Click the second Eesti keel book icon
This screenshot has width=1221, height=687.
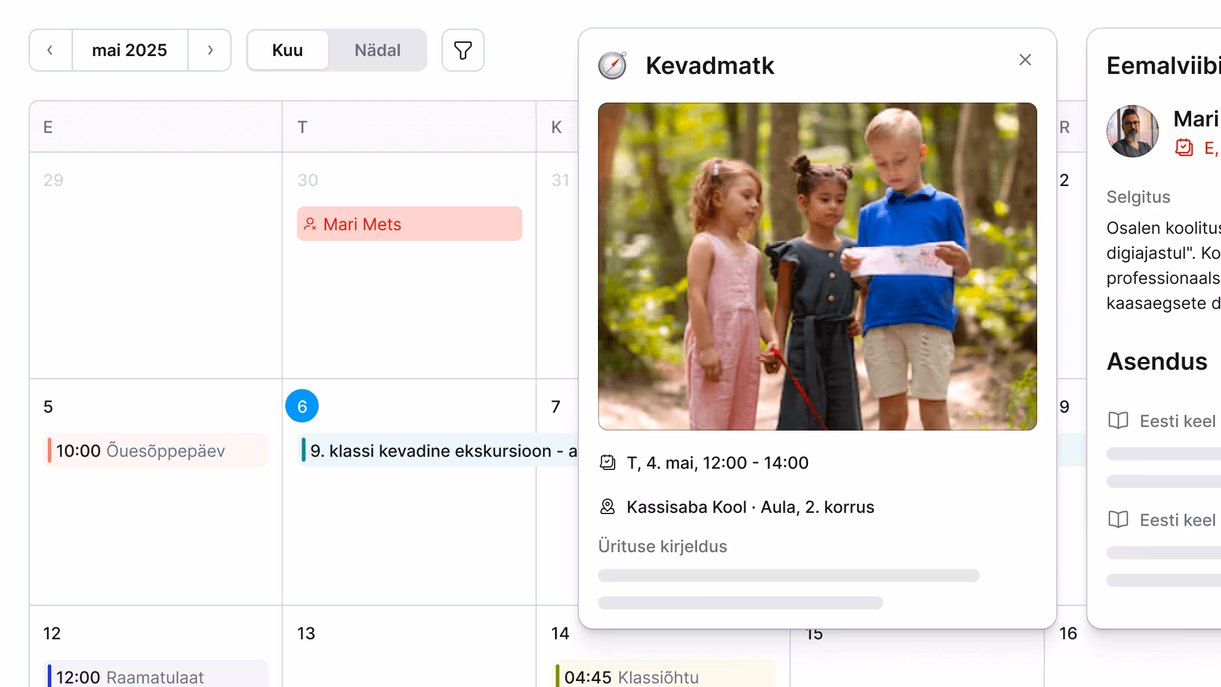[1118, 520]
